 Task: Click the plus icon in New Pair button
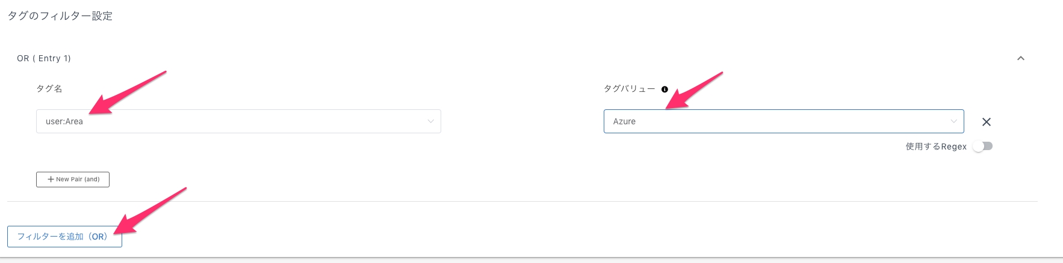[x=51, y=180]
